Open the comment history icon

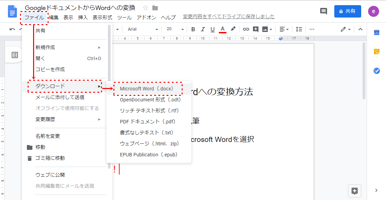(x=323, y=11)
